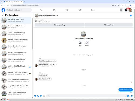Click the message input field
Image resolution: width=135 pixels, height=101 pixels.
pos(86,96)
